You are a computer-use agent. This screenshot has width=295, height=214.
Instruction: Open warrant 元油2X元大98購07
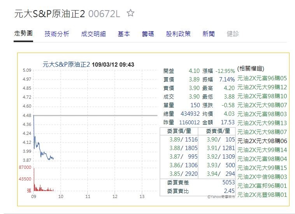262,132
